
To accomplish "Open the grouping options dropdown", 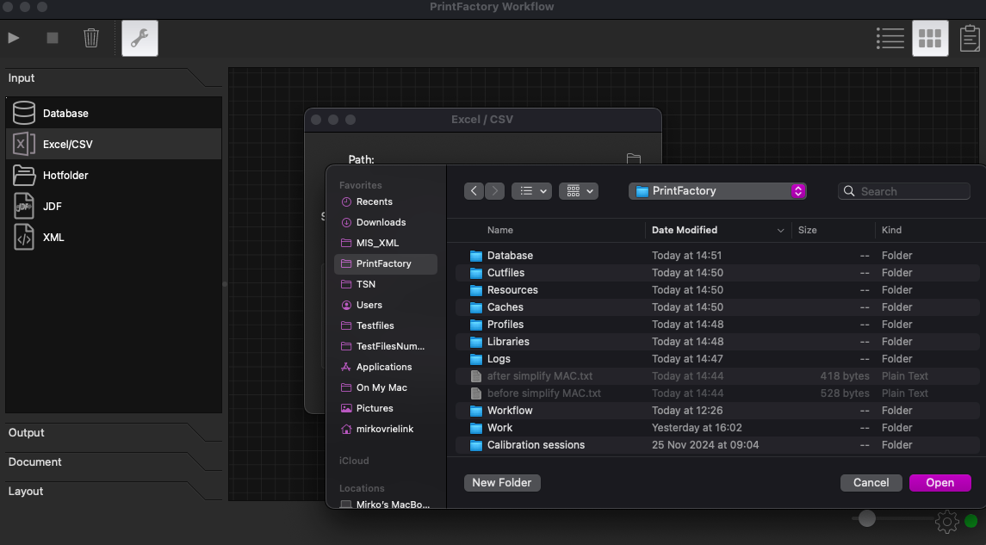I will click(579, 191).
